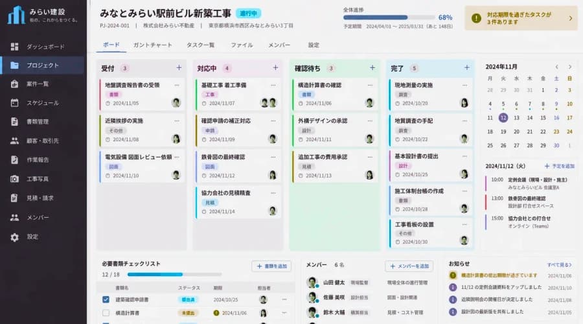Viewport: 583px width, 324px height.
Task: Open the ダッシュボード sidebar item
Action: pyautogui.click(x=43, y=47)
